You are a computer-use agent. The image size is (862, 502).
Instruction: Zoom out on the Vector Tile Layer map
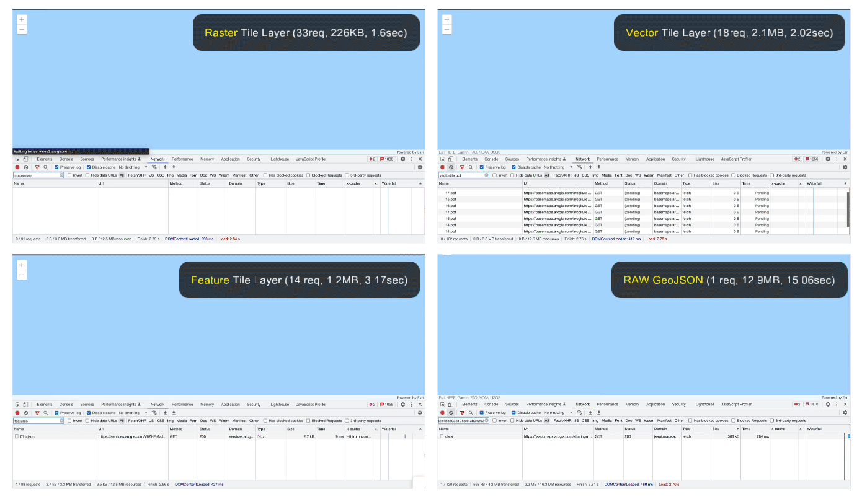[x=447, y=29]
